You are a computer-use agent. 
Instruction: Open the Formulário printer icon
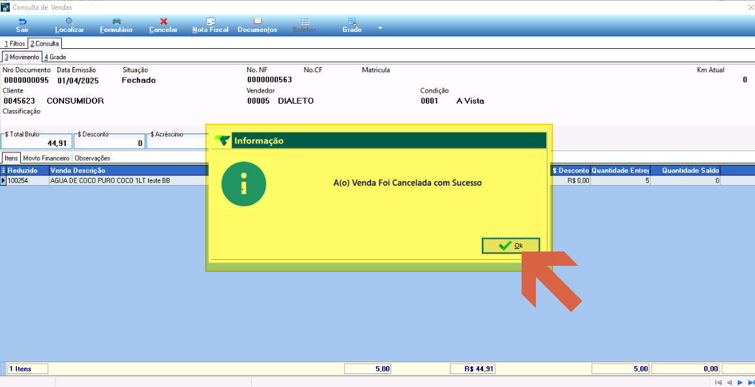[x=117, y=21]
